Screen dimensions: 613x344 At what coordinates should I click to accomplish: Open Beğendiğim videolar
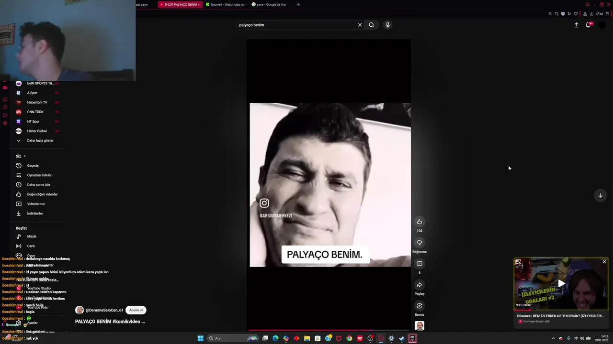click(x=37, y=194)
